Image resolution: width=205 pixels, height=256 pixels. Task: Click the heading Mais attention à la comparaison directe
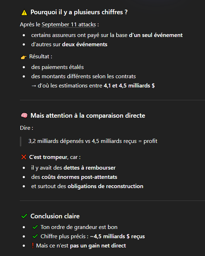point(88,116)
